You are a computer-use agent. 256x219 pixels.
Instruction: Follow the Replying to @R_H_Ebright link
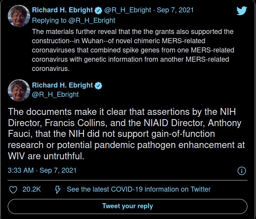[73, 20]
